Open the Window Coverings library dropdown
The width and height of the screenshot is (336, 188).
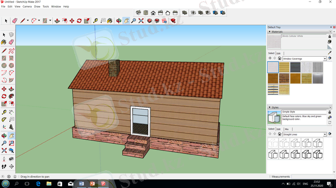325,59
